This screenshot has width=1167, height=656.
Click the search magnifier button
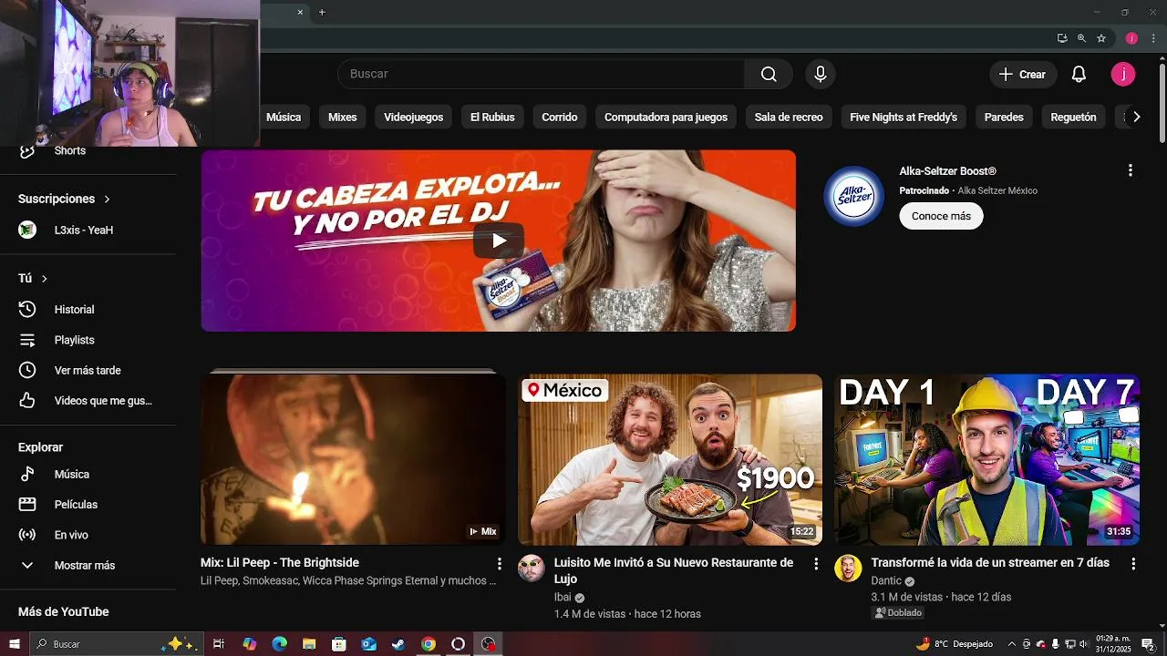coord(769,75)
